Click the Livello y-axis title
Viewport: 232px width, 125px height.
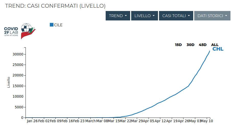tap(9, 82)
